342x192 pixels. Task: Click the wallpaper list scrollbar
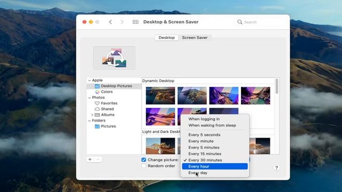click(x=277, y=86)
